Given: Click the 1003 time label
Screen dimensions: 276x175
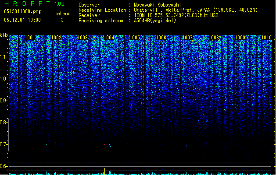Looking at the screenshot, I should tap(82, 38).
